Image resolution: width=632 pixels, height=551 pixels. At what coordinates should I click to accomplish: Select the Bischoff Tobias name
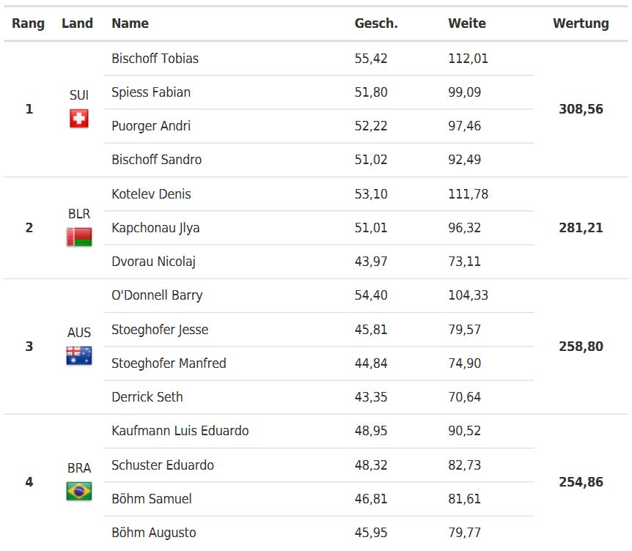click(155, 59)
